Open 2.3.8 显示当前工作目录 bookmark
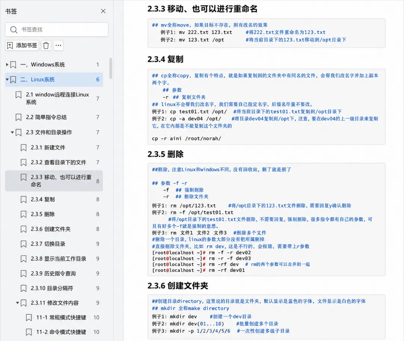 [54, 259]
